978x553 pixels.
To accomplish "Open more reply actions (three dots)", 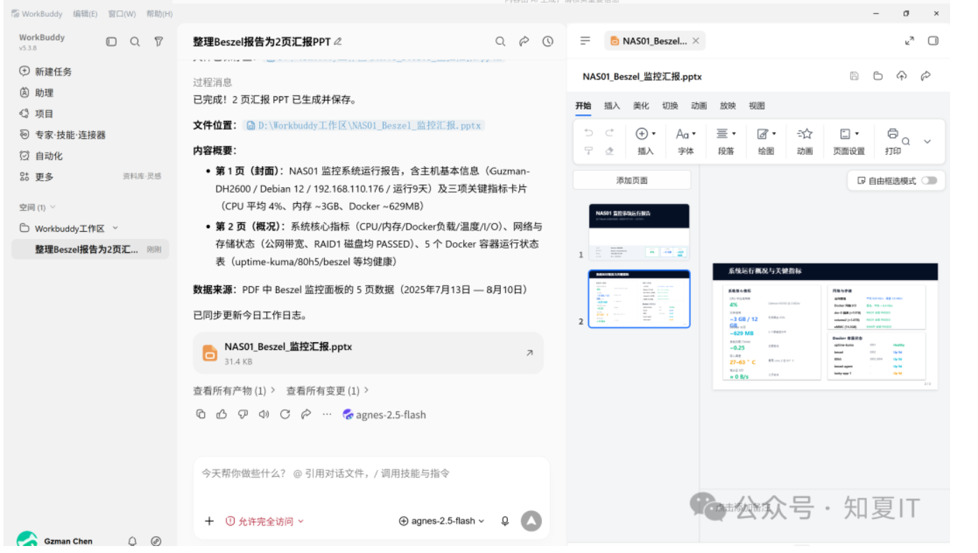I will [327, 414].
